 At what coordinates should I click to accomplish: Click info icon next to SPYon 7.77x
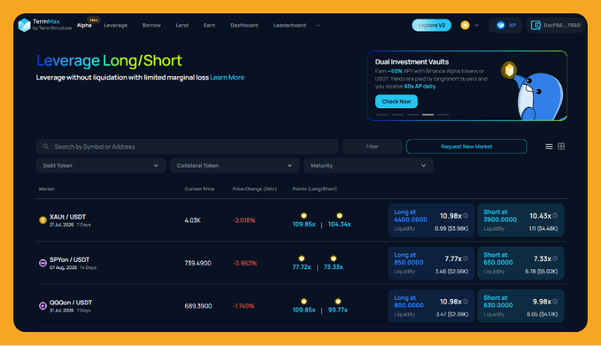tap(466, 259)
